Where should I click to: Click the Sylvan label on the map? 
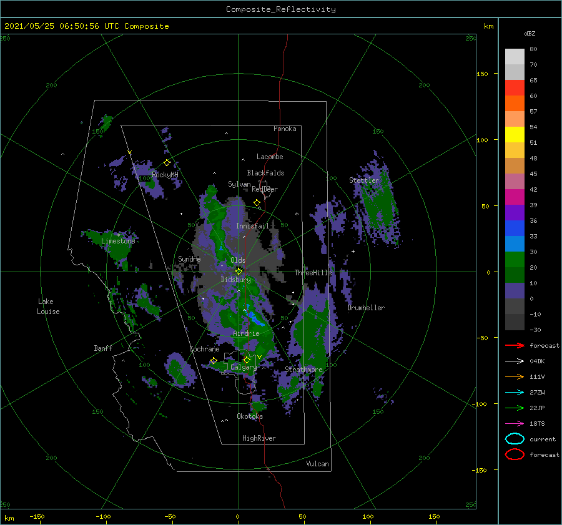tap(239, 184)
